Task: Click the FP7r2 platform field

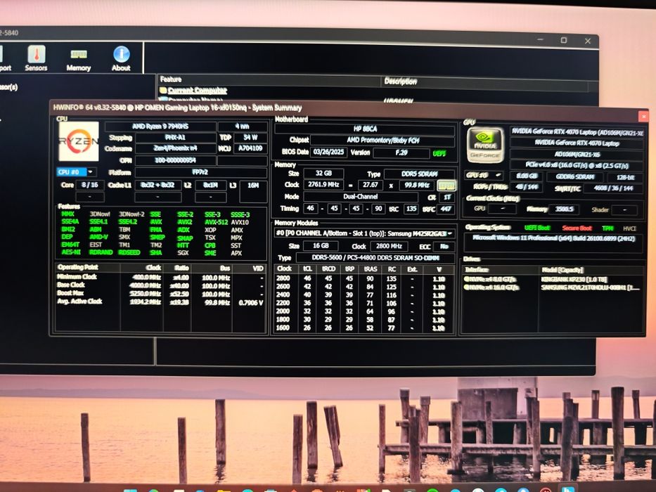Action: coord(201,172)
